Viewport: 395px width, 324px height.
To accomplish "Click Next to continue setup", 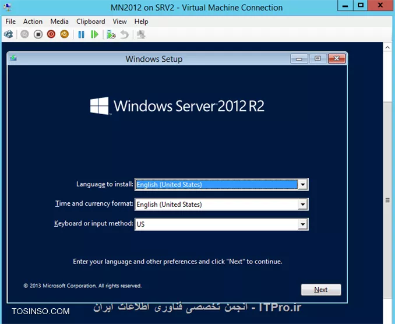I will click(321, 290).
